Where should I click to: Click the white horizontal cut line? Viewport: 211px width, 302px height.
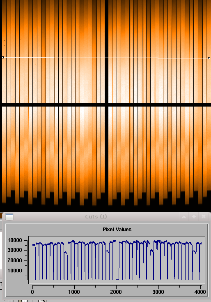click(105, 58)
